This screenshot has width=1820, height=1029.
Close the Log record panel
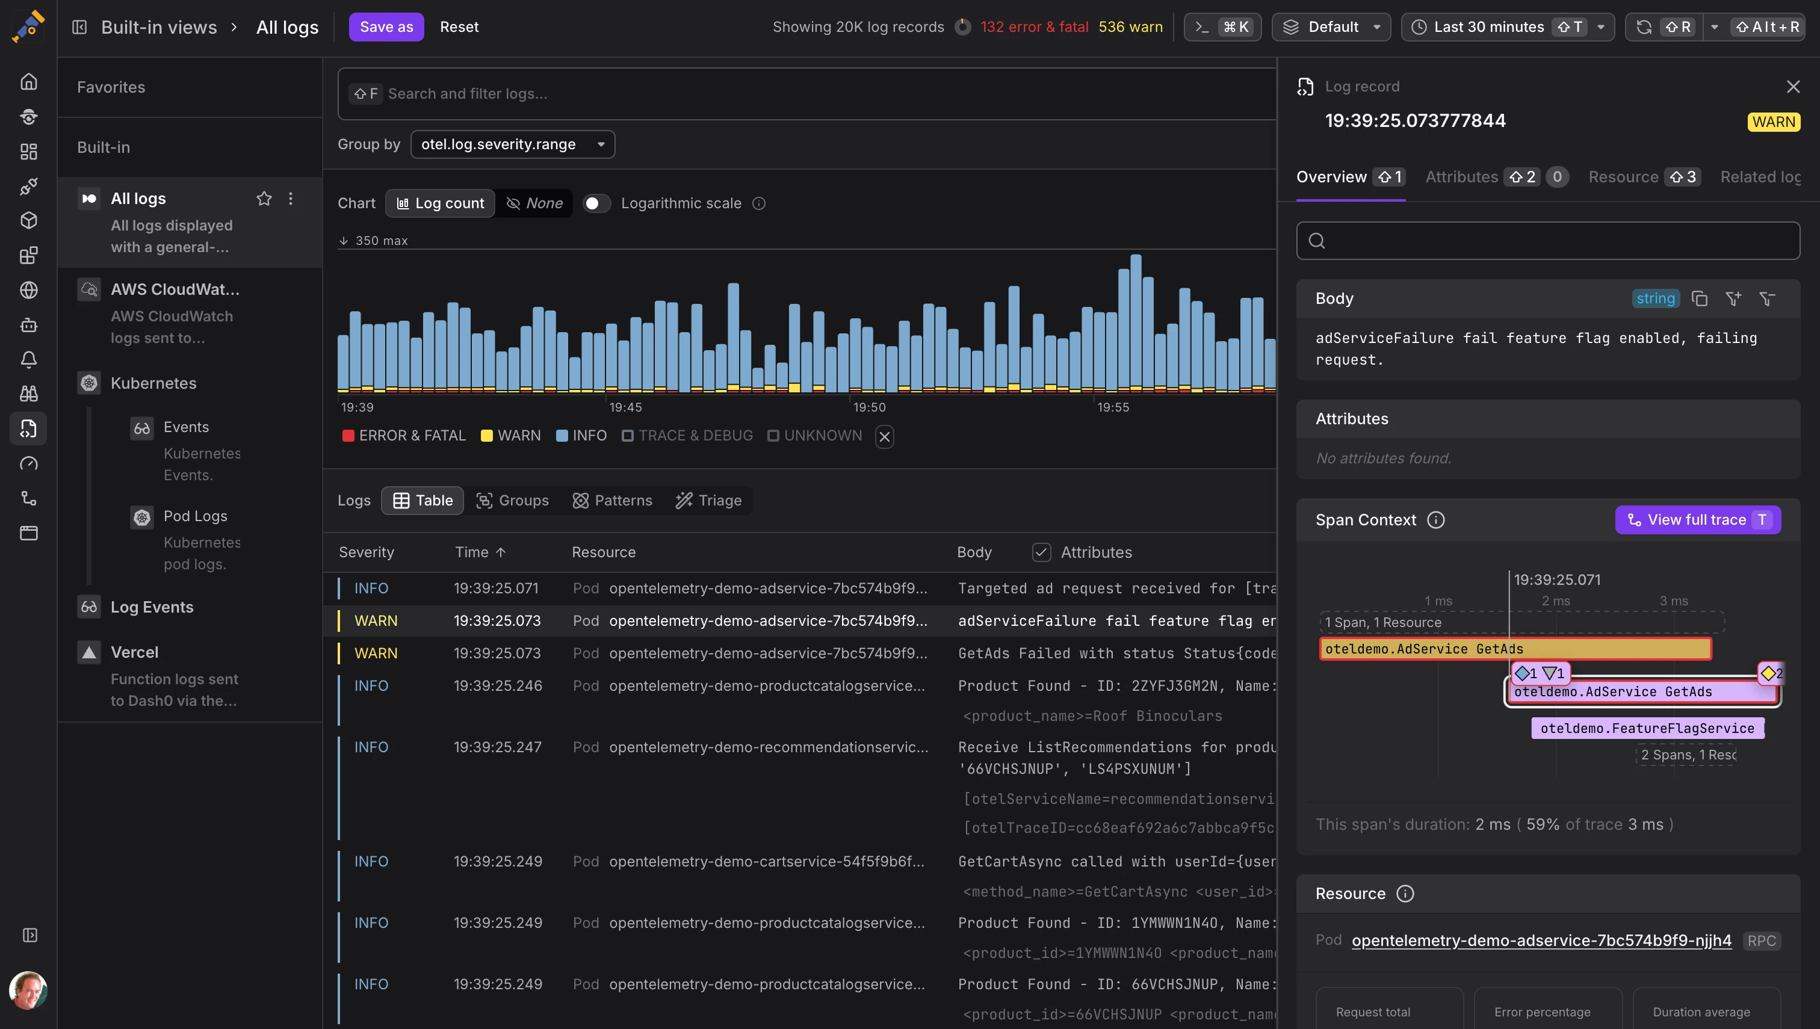(x=1792, y=87)
